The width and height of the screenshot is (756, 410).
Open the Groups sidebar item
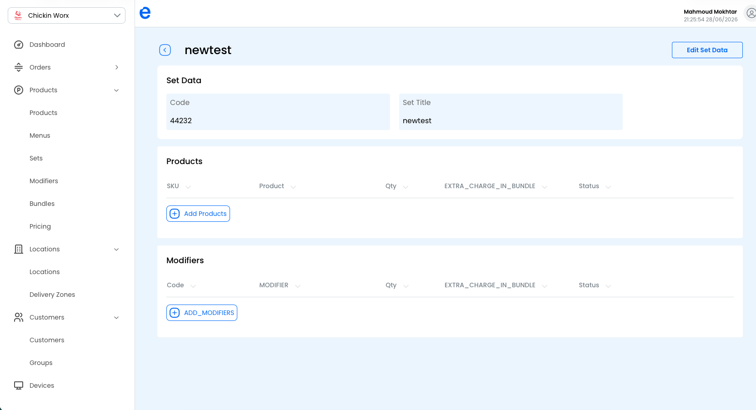coord(41,363)
